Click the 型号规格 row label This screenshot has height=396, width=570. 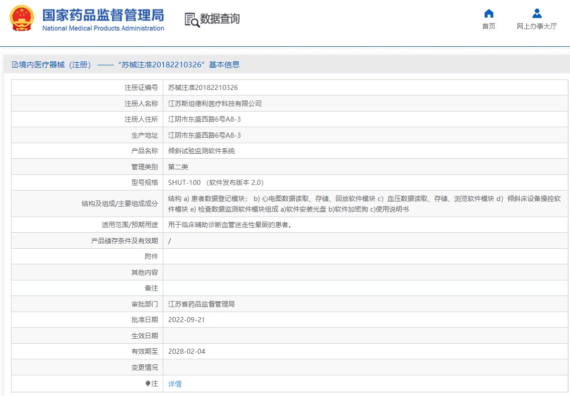[145, 182]
